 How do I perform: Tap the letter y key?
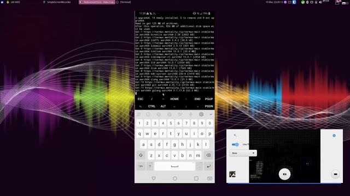pyautogui.click(x=179, y=134)
